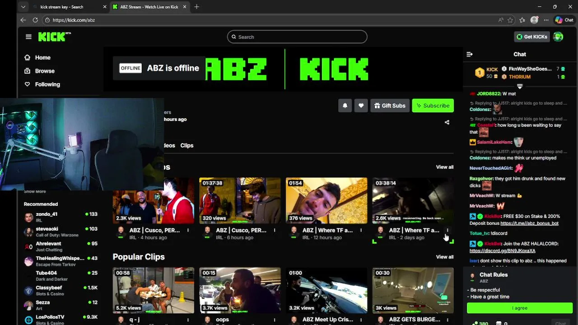
Task: View all Popular Clips
Action: pyautogui.click(x=444, y=257)
